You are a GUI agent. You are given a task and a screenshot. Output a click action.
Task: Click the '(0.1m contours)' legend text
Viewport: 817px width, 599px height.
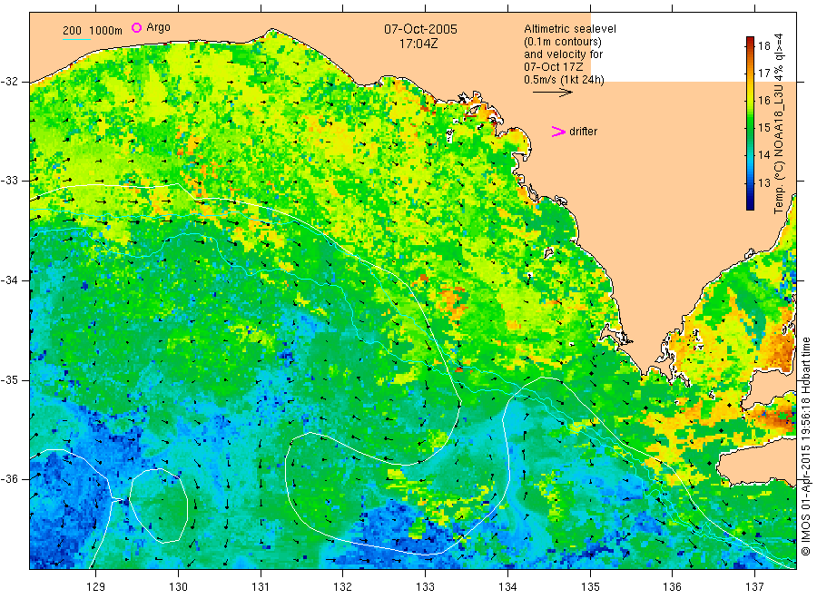point(562,42)
